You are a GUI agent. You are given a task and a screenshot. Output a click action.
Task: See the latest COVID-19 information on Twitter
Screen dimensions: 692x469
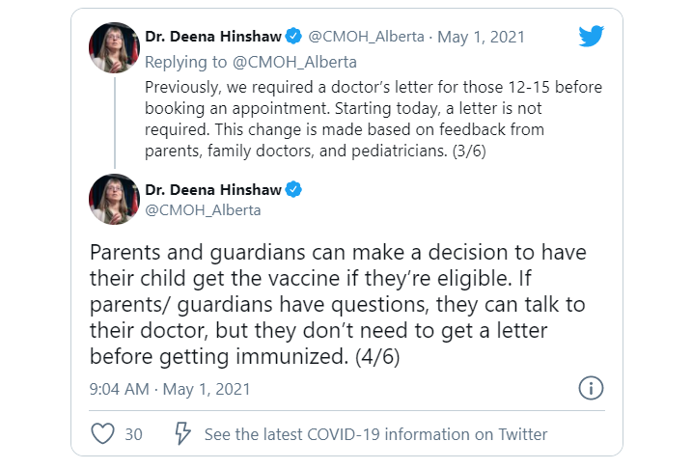(x=375, y=434)
